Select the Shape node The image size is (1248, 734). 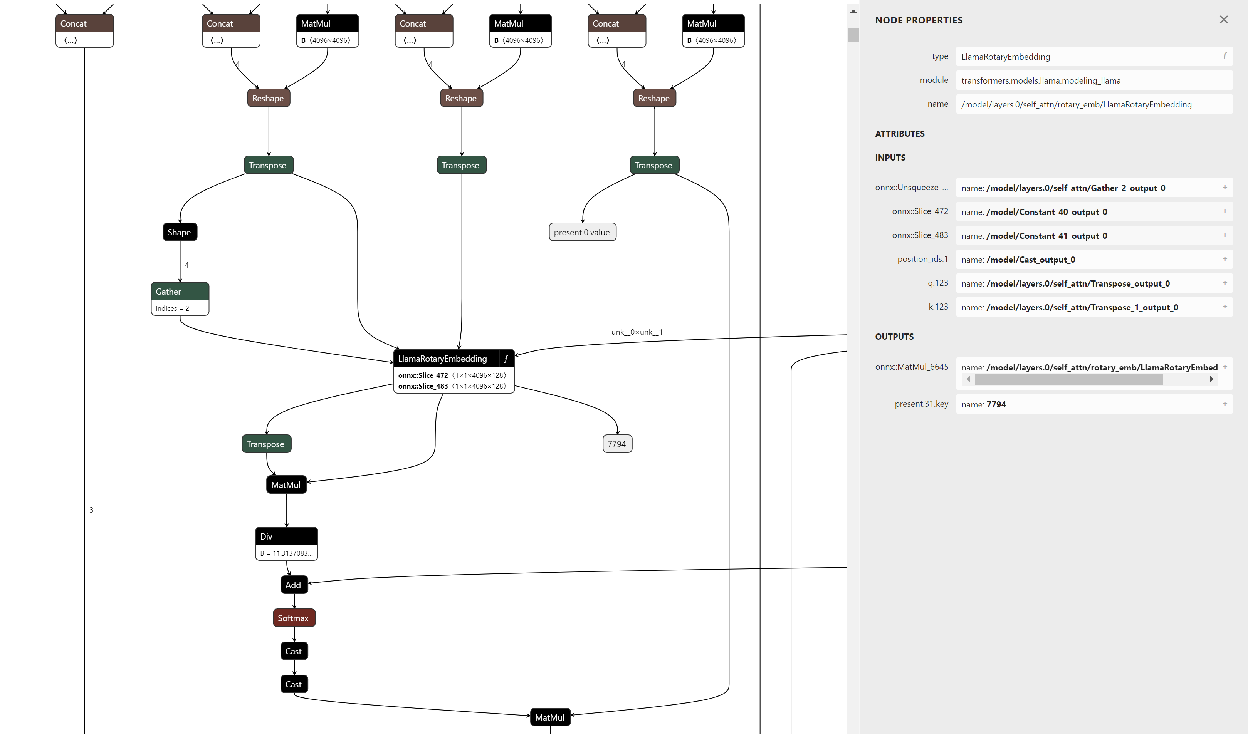pos(179,232)
